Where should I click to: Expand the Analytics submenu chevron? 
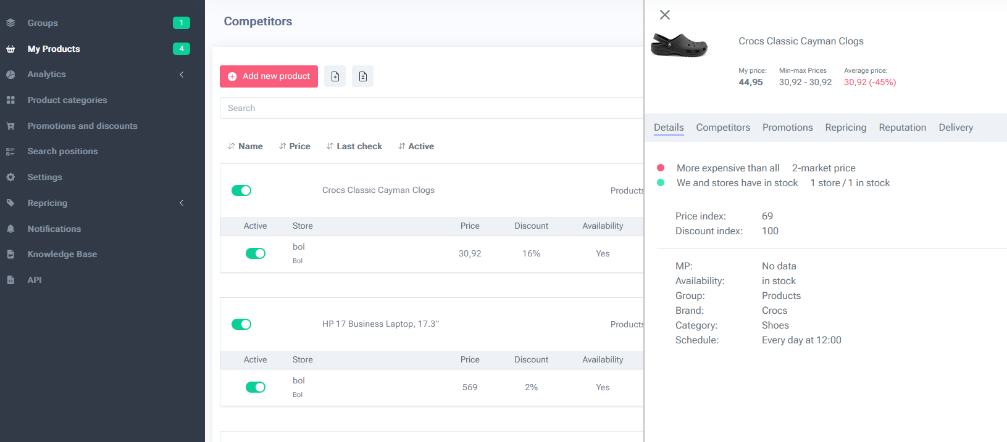click(x=182, y=75)
